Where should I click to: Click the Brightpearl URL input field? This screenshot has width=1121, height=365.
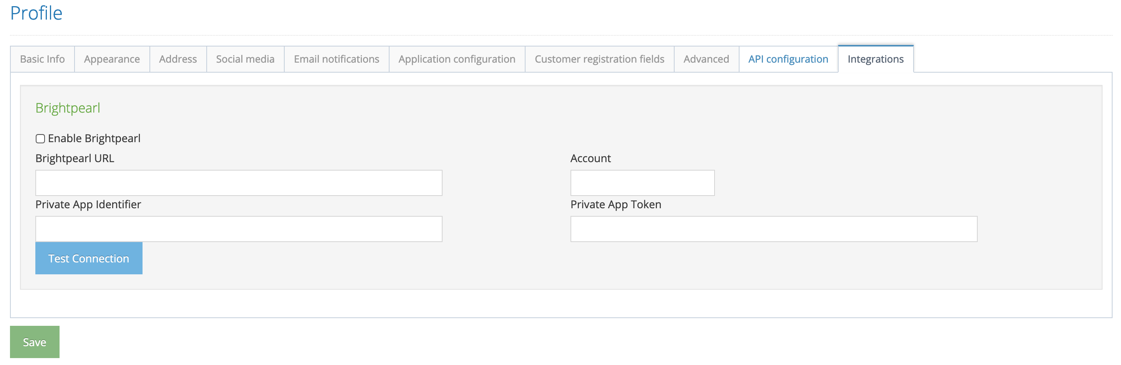239,183
